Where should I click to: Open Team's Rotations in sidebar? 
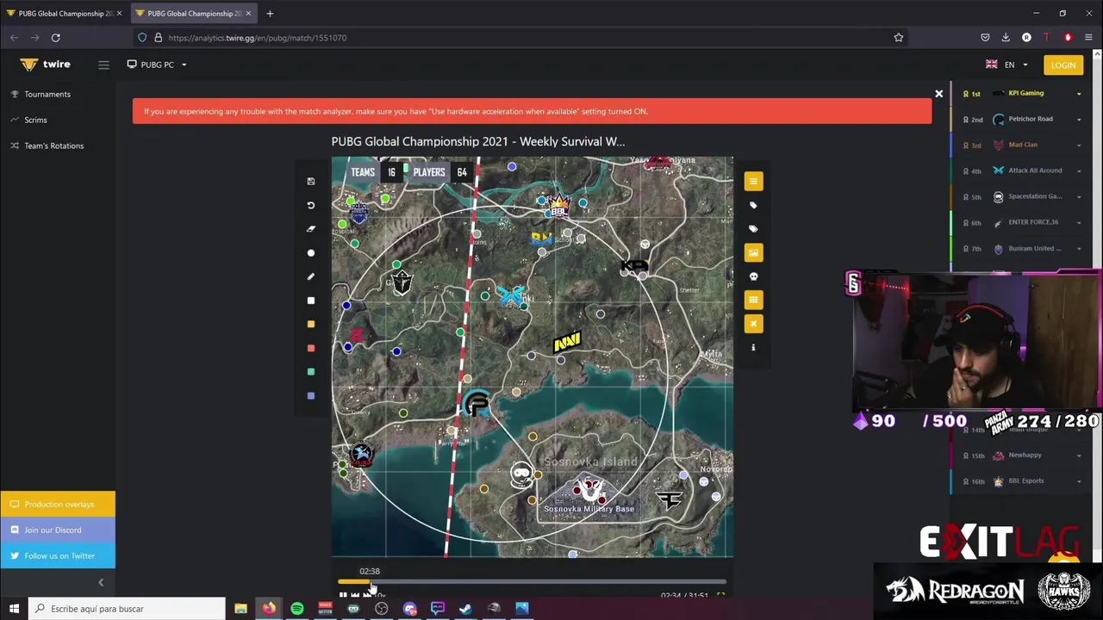[x=53, y=146]
